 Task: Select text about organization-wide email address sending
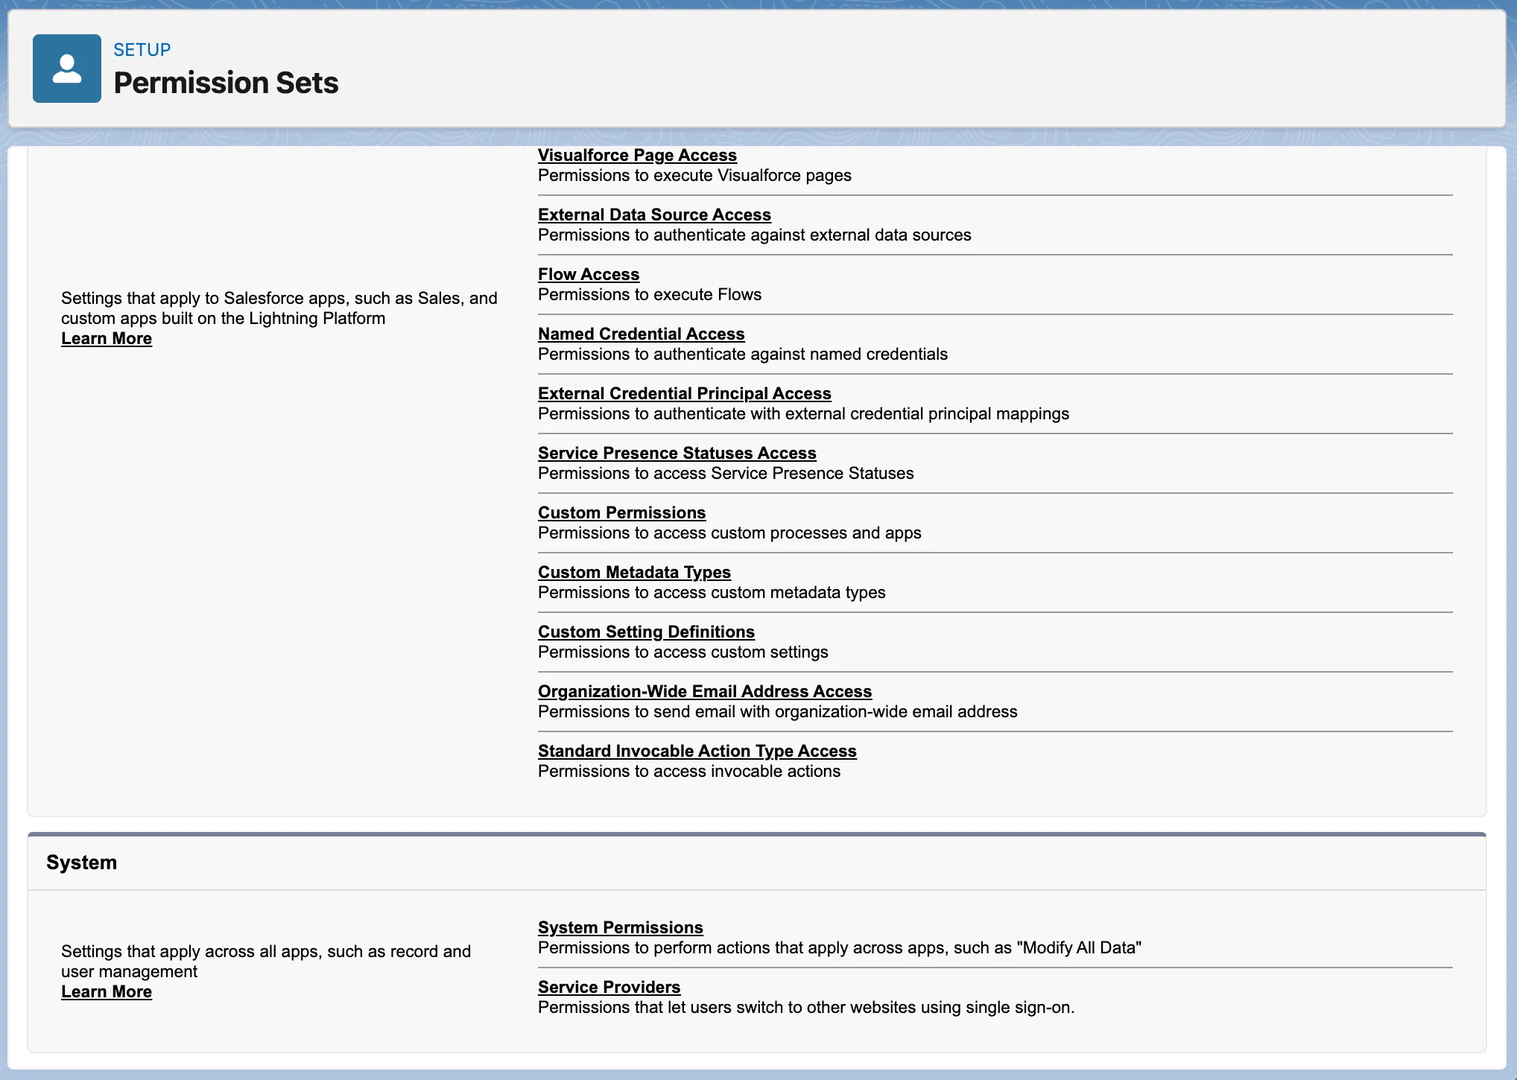pos(778,711)
